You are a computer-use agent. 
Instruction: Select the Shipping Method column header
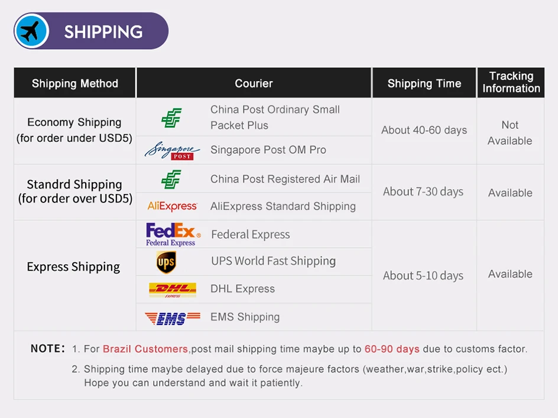tap(74, 83)
